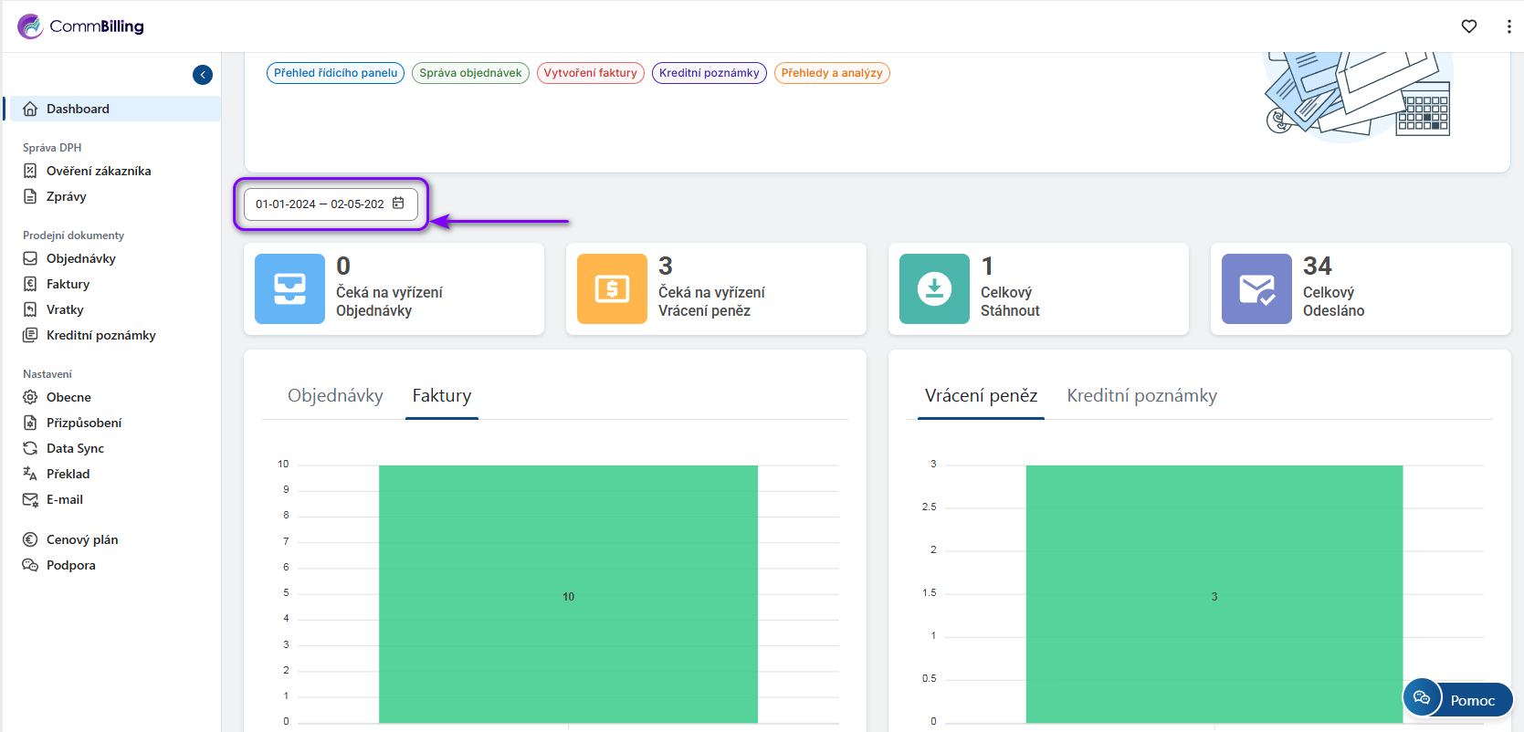The width and height of the screenshot is (1524, 732).
Task: Click the Vytvoření faktury tag
Action: coord(590,73)
